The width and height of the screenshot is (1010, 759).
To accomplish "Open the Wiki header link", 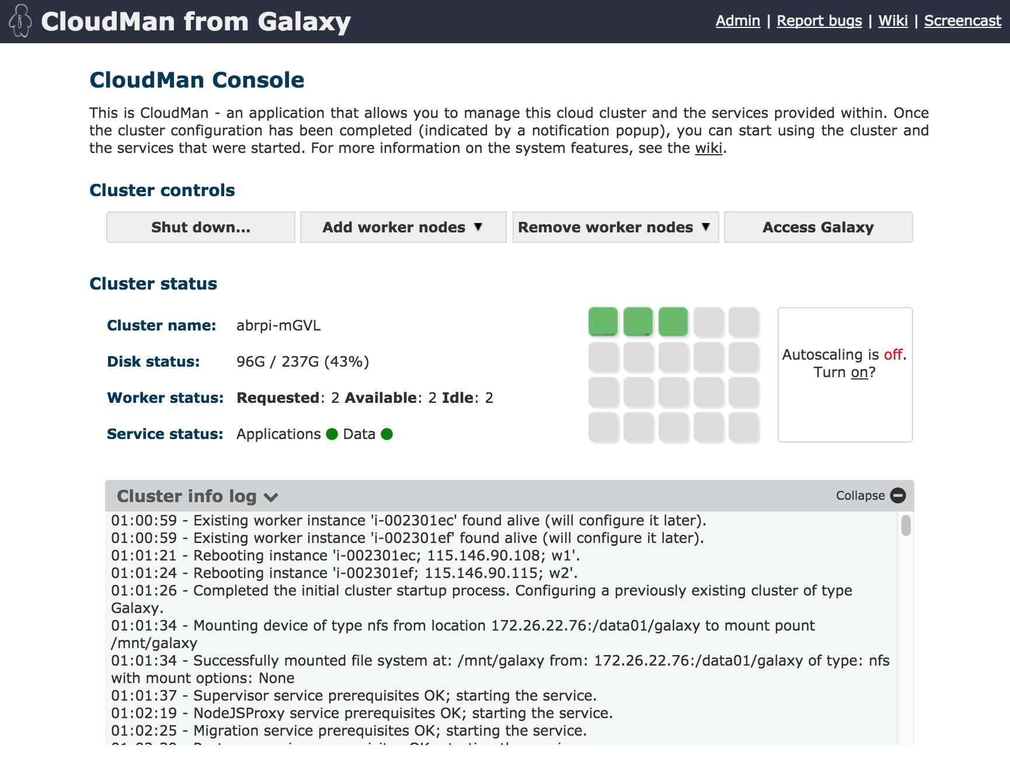I will 893,21.
